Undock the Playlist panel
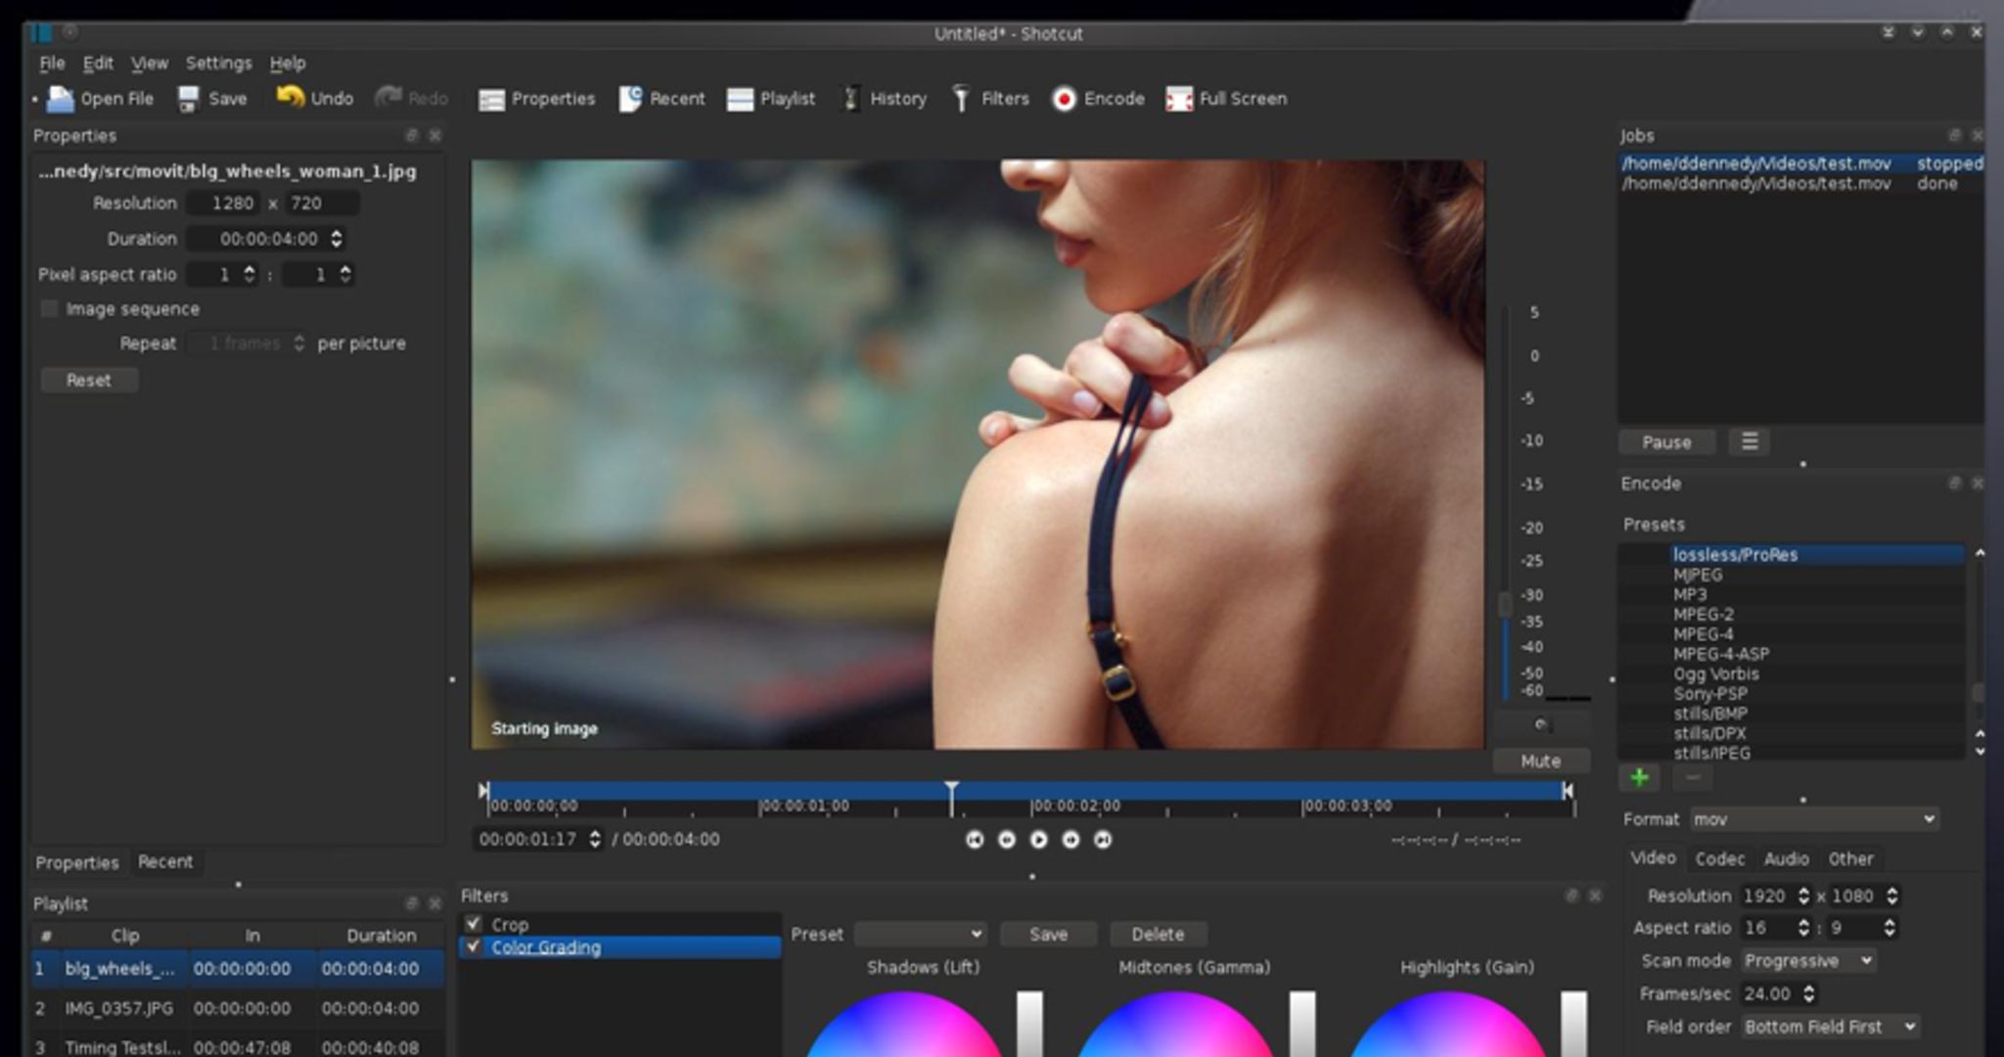The image size is (2004, 1057). [x=412, y=903]
